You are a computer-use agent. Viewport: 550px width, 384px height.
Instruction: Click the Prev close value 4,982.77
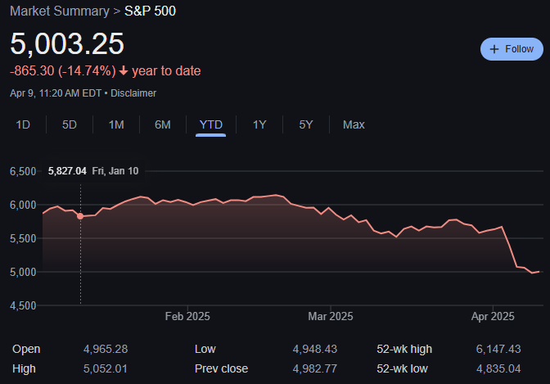[314, 369]
